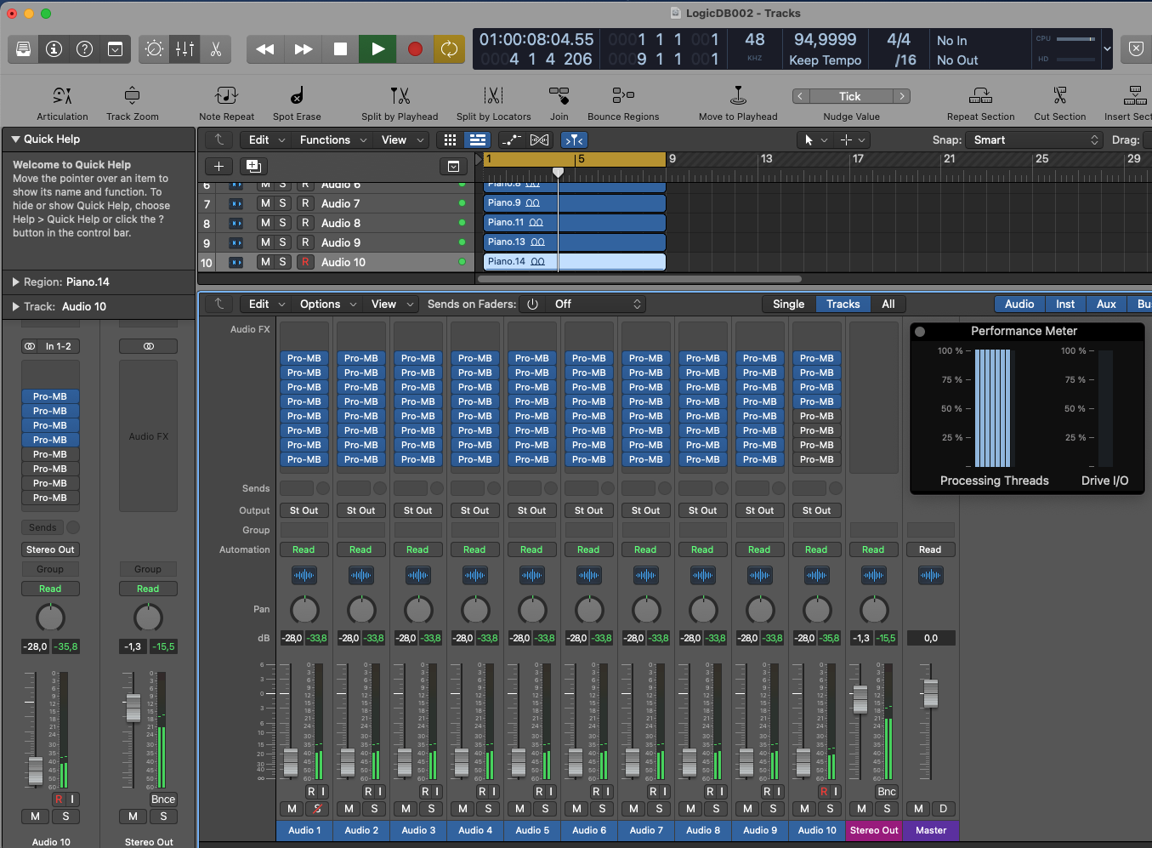Solo the Audio 9 track

tap(282, 242)
